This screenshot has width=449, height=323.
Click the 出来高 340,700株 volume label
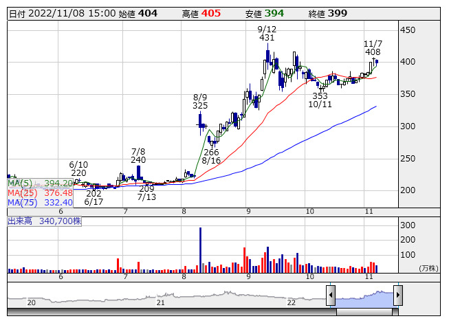coord(45,221)
